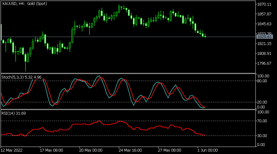The height and width of the screenshot is (154, 277).
Task: Select the RSI(14) 31.69 indicator label
Action: pos(14,113)
